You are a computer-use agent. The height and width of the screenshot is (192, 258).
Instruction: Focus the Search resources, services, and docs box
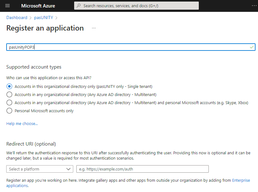tap(136, 6)
